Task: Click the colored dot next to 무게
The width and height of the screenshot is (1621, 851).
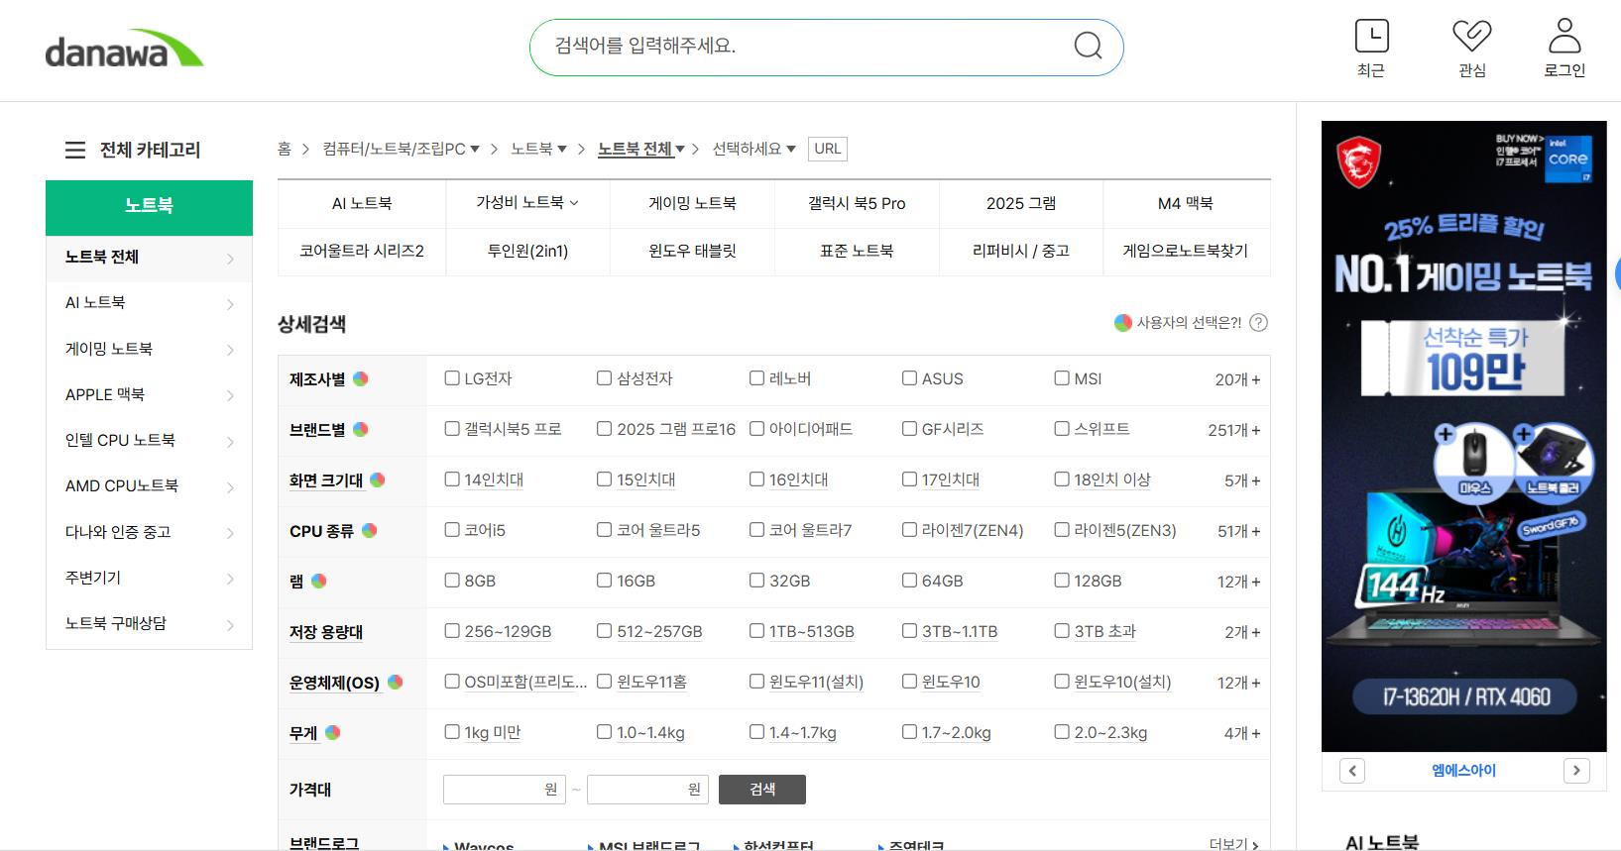Action: point(333,732)
